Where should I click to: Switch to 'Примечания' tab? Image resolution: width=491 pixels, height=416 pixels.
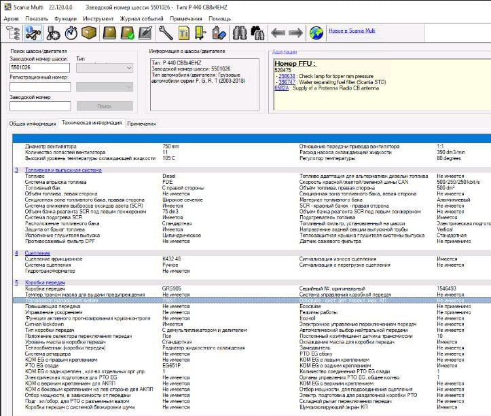click(x=141, y=124)
